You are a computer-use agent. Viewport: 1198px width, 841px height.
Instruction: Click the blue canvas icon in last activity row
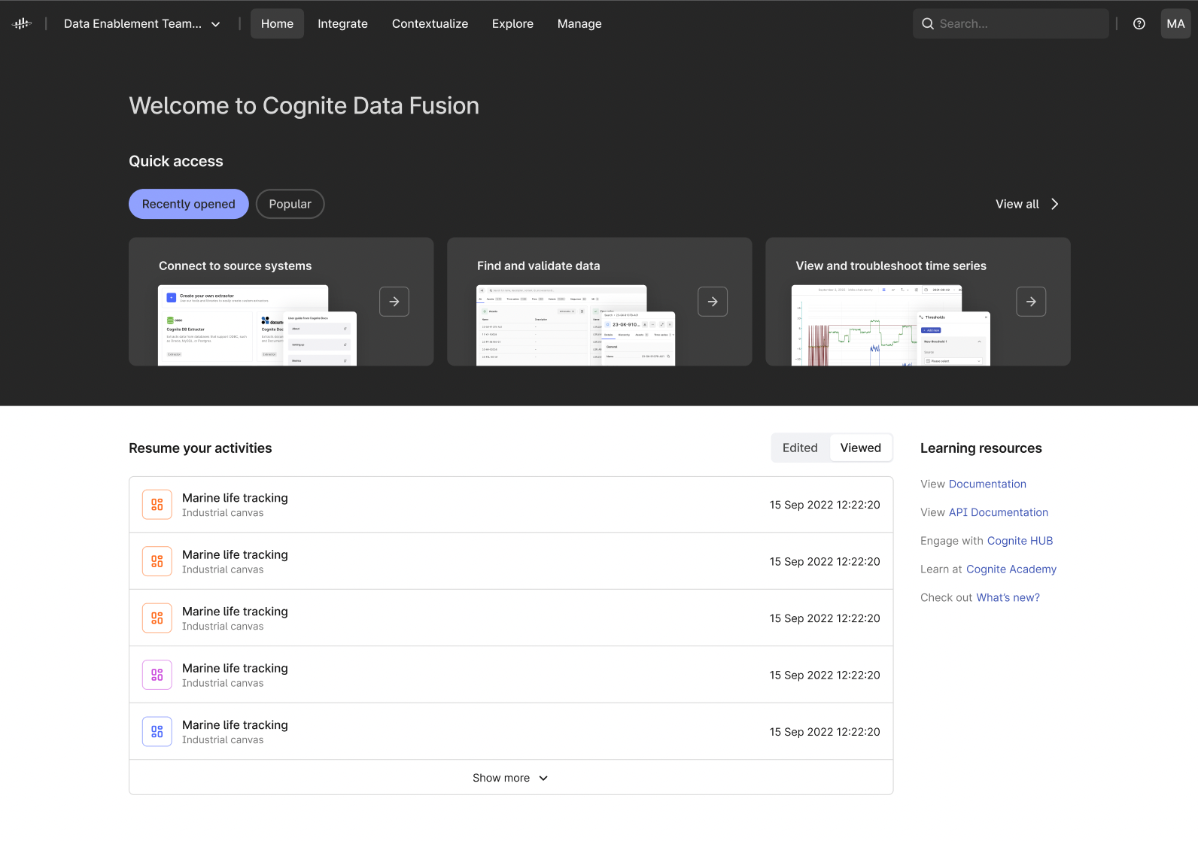point(157,731)
